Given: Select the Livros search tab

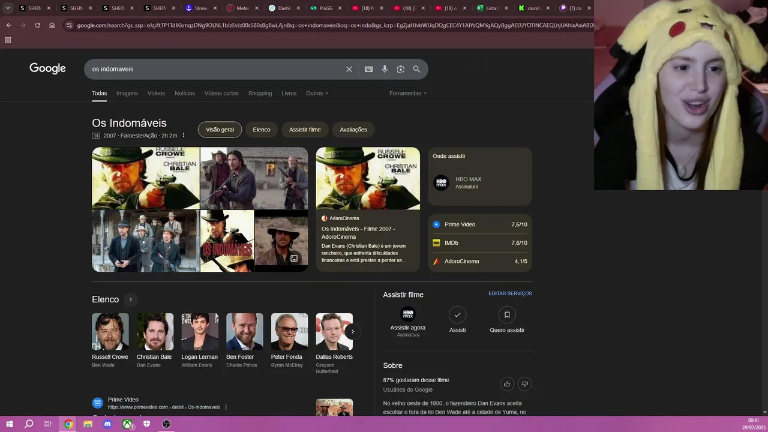Looking at the screenshot, I should (289, 93).
